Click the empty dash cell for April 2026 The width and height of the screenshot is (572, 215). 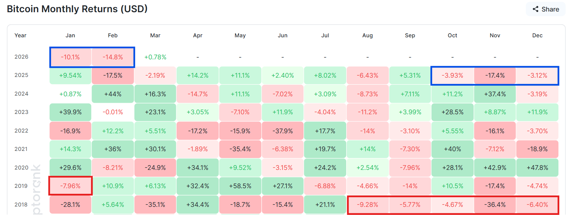[198, 57]
